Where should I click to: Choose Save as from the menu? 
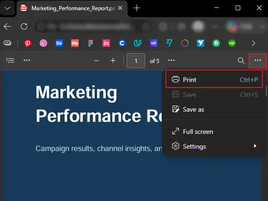[214, 109]
